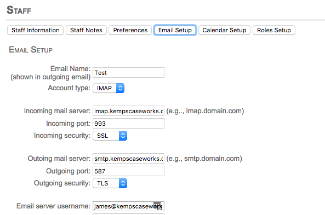This screenshot has height=215, width=325.
Task: Click the 'Account type:' label
Action: click(69, 88)
